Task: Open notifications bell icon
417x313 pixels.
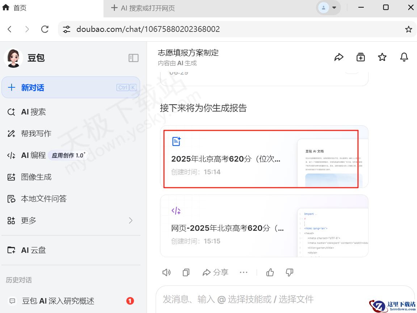Action: coord(404,57)
